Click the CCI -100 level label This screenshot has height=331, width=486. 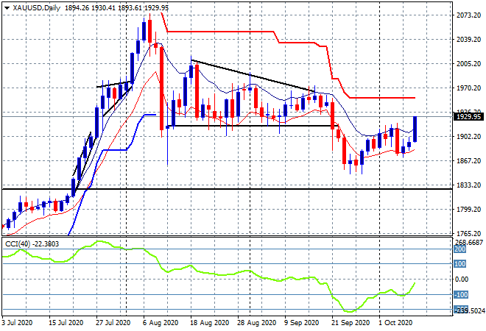461,294
